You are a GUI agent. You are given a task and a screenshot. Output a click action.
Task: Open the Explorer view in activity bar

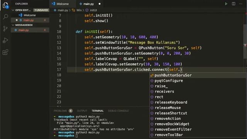coord(5,5)
